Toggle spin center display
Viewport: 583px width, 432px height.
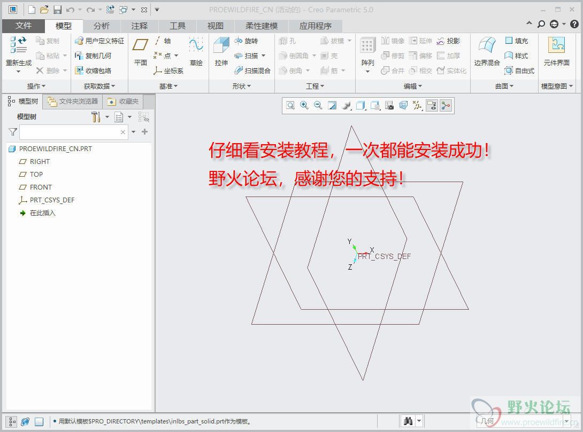446,106
